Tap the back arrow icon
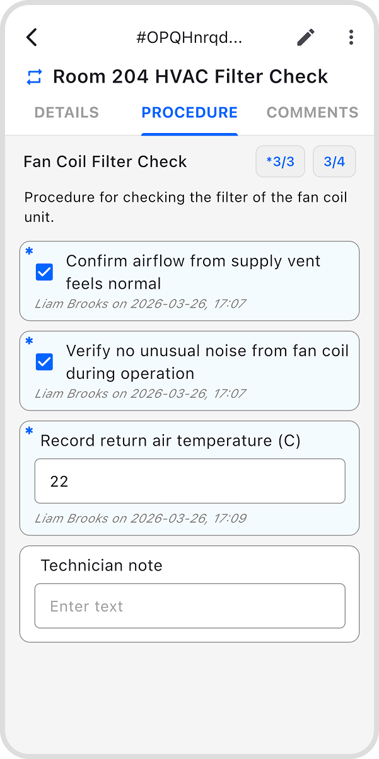 pos(32,37)
